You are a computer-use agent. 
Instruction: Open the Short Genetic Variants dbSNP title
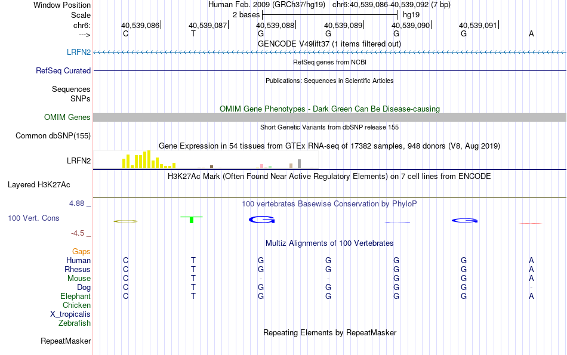[x=329, y=127]
